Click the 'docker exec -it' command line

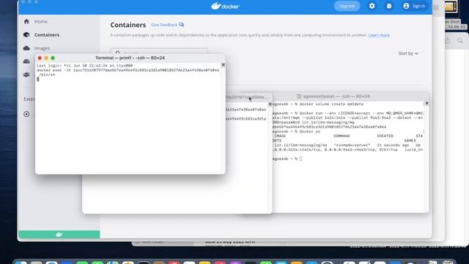coord(128,72)
